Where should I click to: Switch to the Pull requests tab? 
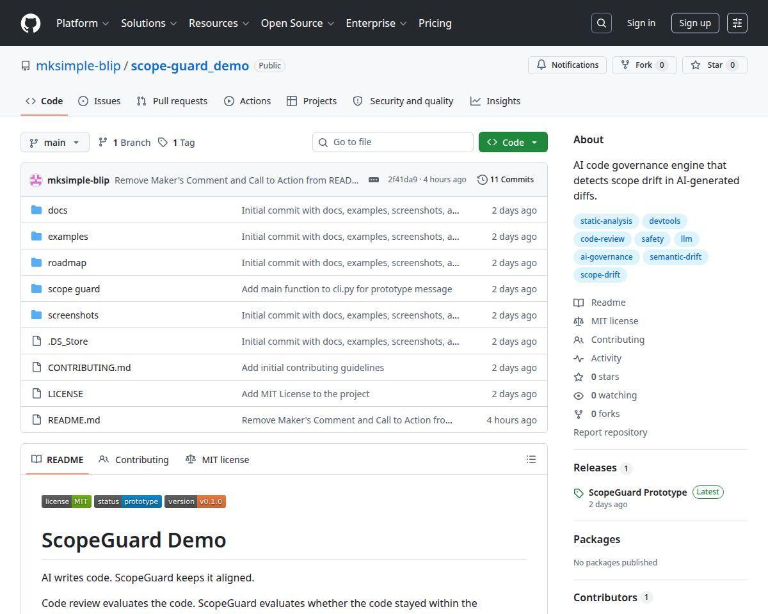pyautogui.click(x=172, y=101)
